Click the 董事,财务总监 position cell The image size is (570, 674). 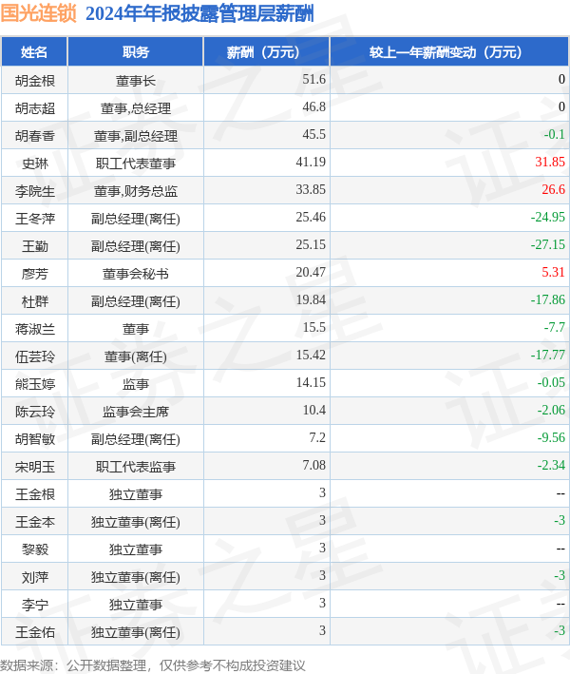tap(136, 190)
